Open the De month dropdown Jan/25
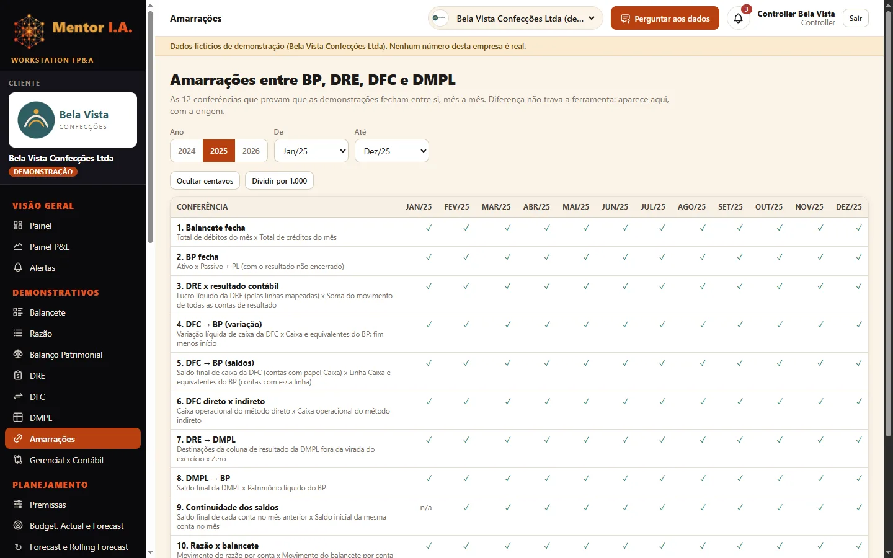 (x=311, y=151)
